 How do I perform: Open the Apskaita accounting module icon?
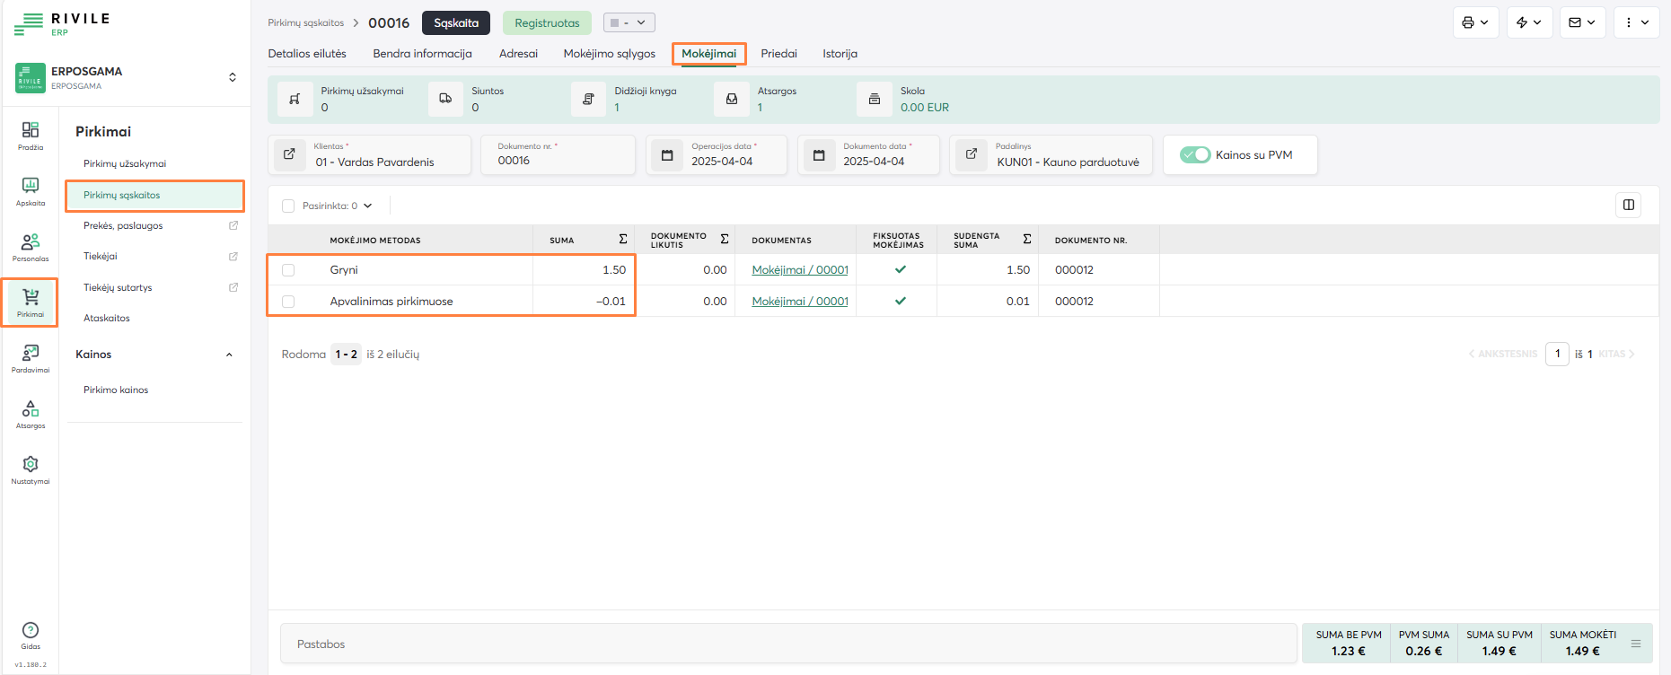(31, 190)
